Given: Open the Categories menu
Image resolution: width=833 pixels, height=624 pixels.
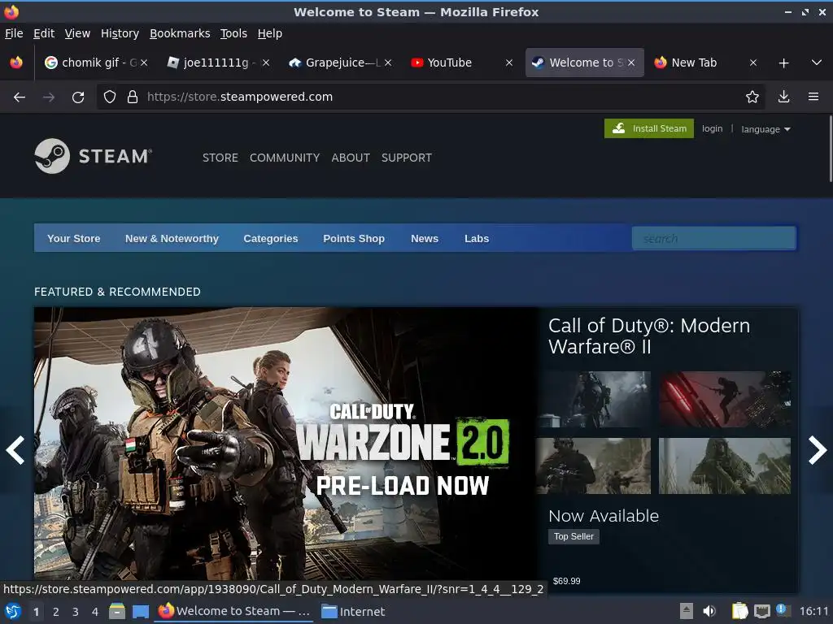Looking at the screenshot, I should [x=270, y=238].
